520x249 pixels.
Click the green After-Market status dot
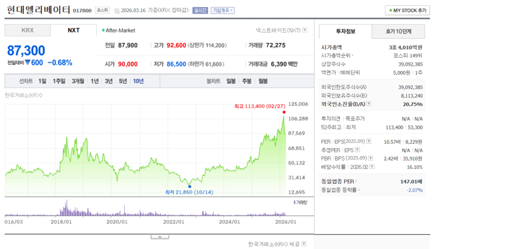click(103, 31)
